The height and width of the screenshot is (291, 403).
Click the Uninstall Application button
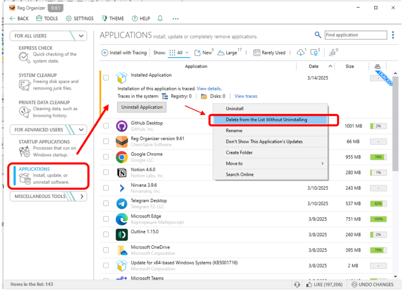(142, 107)
